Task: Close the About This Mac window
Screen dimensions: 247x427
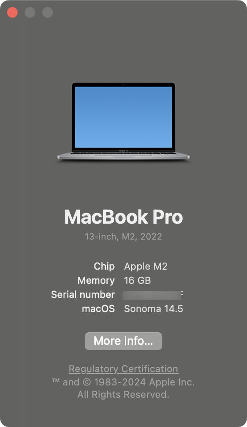Action: coord(12,12)
